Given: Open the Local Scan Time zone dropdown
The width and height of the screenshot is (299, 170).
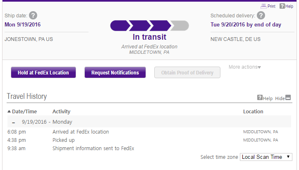Looking at the screenshot, I should 266,157.
